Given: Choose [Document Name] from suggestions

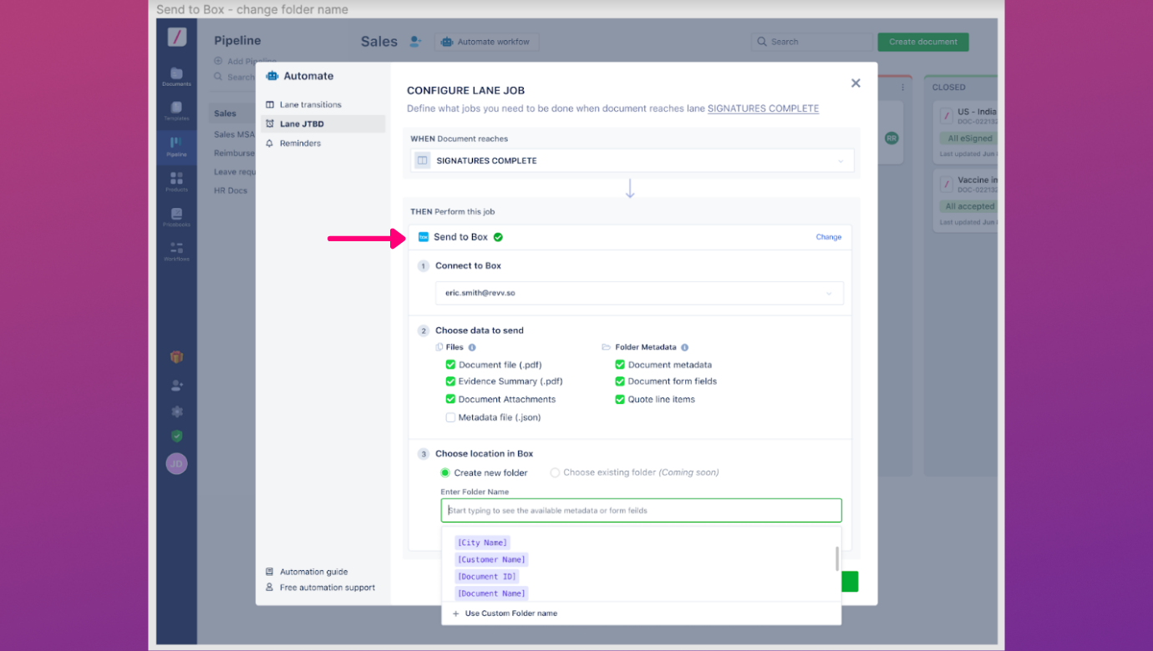Looking at the screenshot, I should [x=491, y=593].
